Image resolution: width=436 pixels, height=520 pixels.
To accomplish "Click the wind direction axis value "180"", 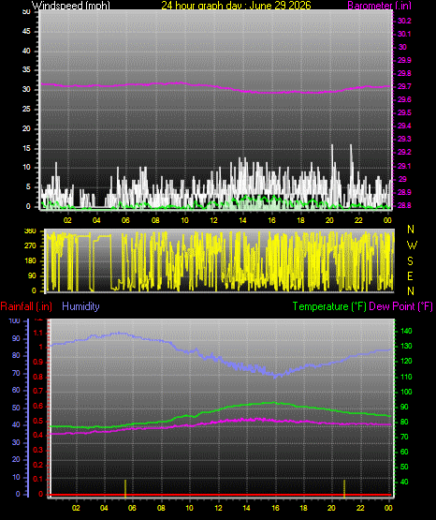I will point(31,261).
